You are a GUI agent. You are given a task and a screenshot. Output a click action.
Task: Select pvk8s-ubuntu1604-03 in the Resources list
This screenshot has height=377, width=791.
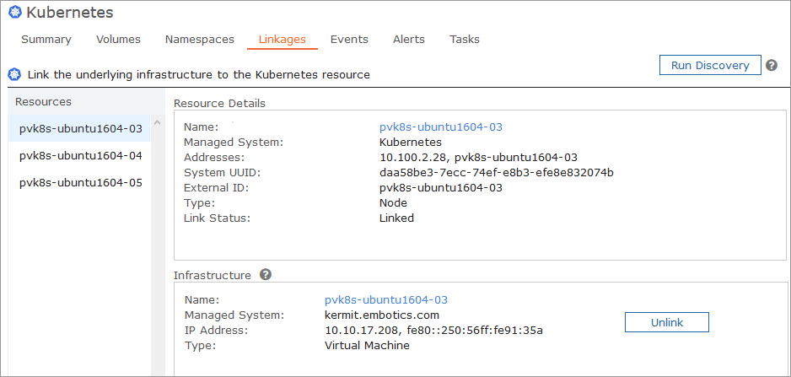tap(80, 129)
